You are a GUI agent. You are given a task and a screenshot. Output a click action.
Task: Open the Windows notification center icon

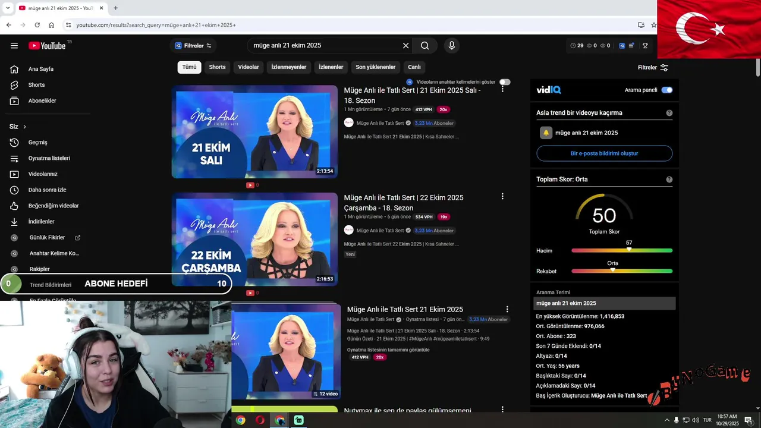749,420
